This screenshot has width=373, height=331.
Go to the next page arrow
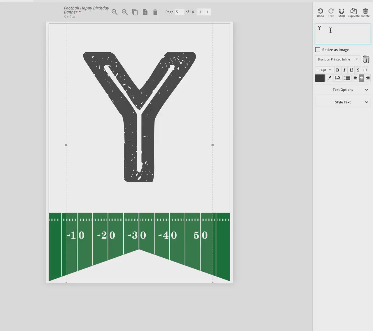tap(207, 12)
